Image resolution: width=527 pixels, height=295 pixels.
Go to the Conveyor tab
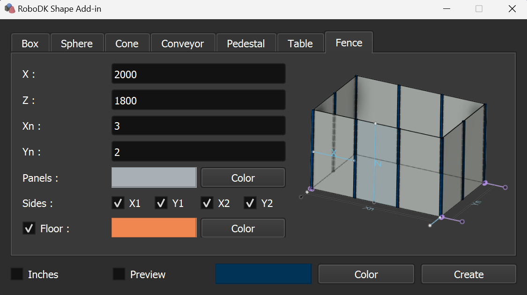(183, 44)
